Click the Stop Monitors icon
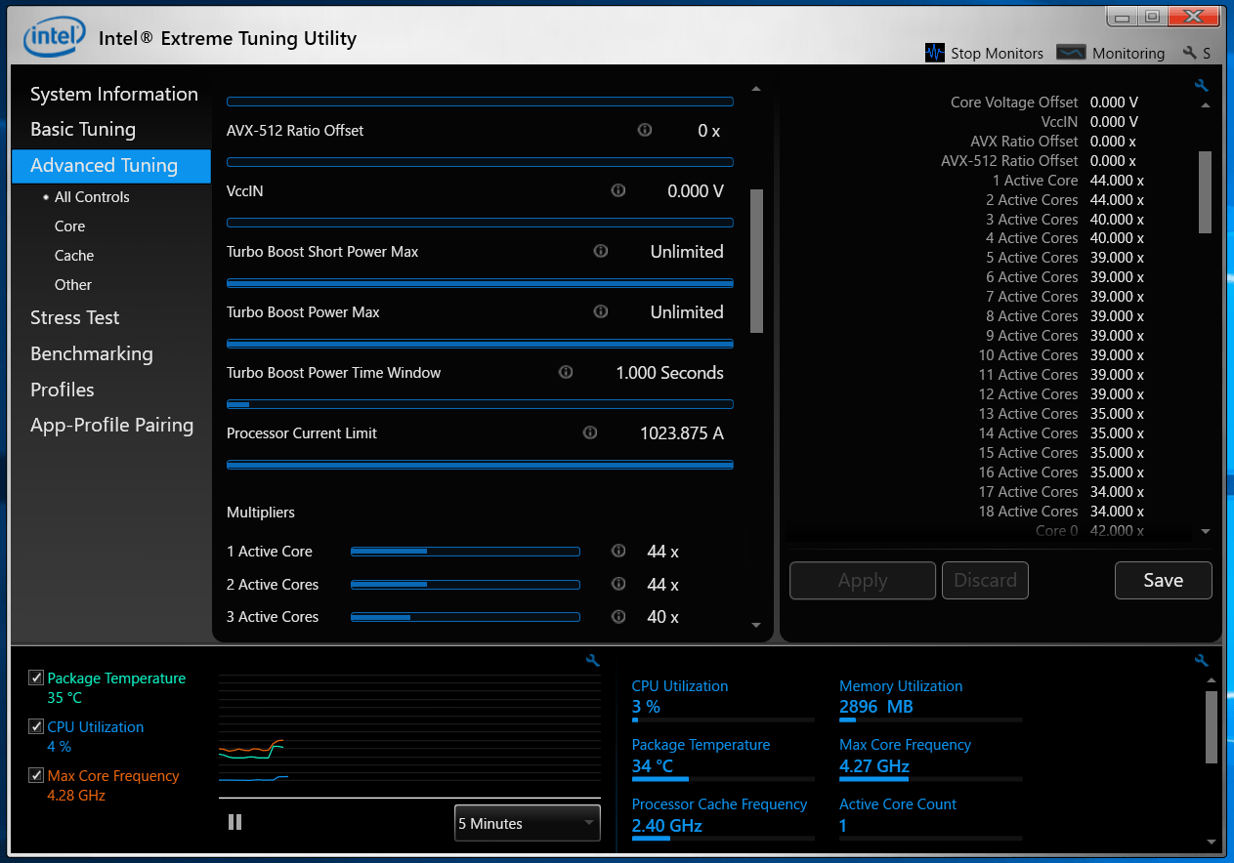This screenshot has height=863, width=1234. pos(935,53)
